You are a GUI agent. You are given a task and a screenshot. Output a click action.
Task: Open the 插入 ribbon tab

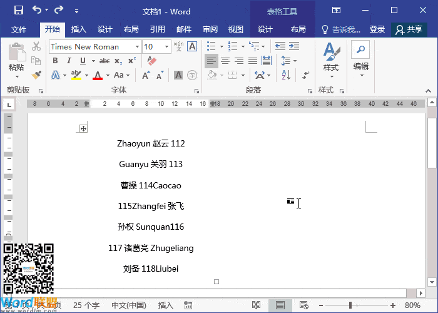point(79,29)
